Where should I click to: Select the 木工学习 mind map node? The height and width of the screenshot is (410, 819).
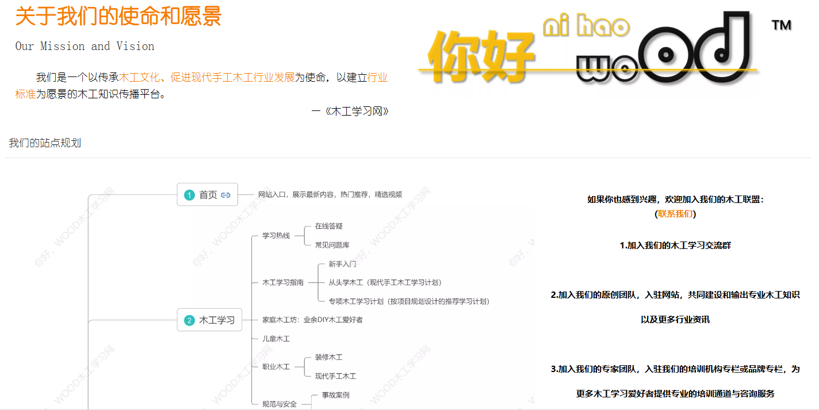[x=216, y=320]
